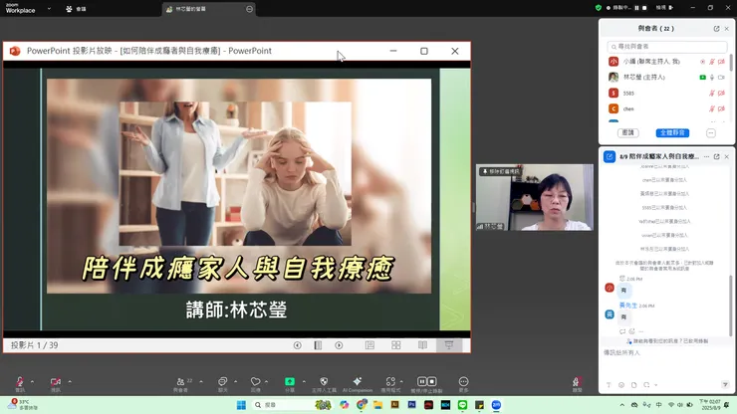Click the green sharing indicator for 林芯瑩
Screen dimensions: 737x414
click(703, 78)
